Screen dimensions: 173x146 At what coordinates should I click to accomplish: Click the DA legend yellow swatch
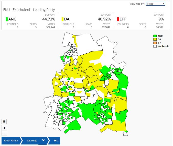click(x=155, y=40)
